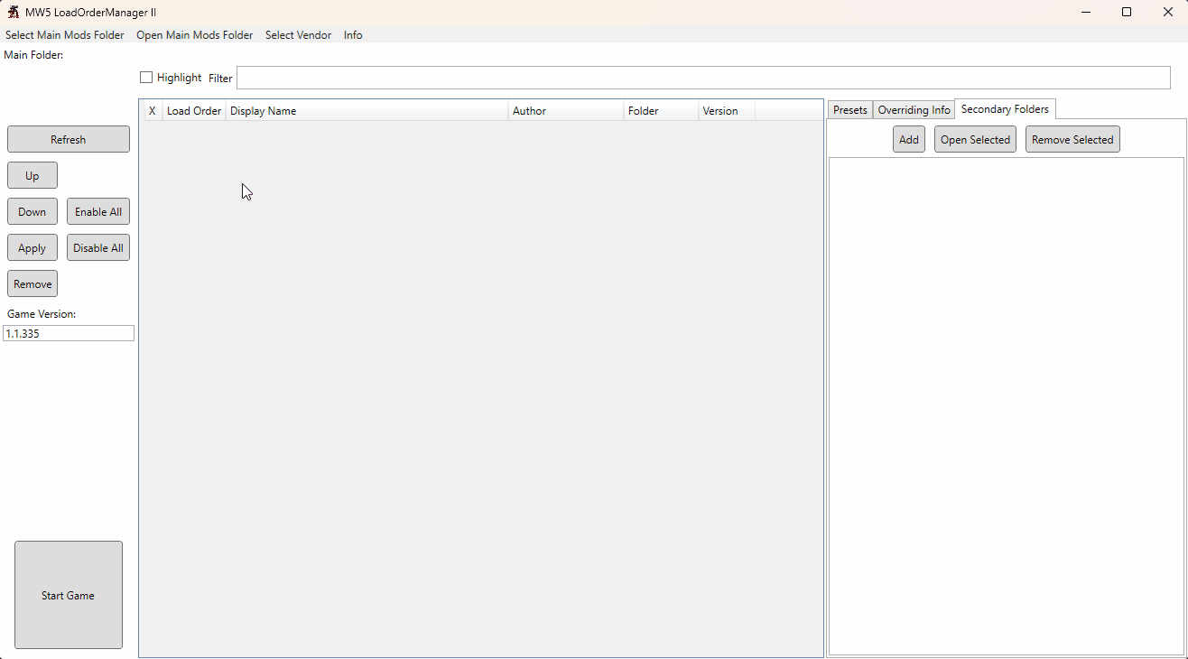Click the Remove button
This screenshot has width=1188, height=659.
coord(32,283)
